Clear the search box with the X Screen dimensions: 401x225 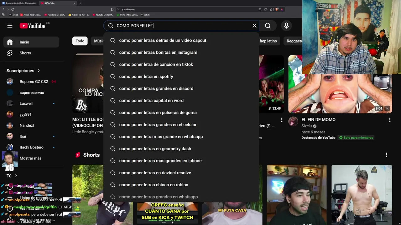point(254,26)
